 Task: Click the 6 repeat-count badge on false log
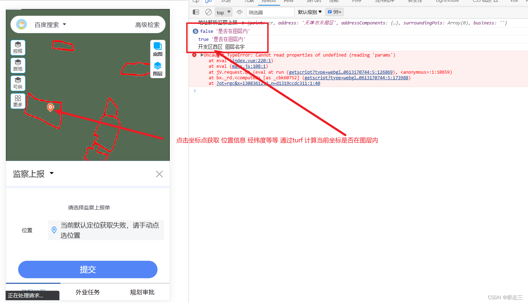click(196, 31)
